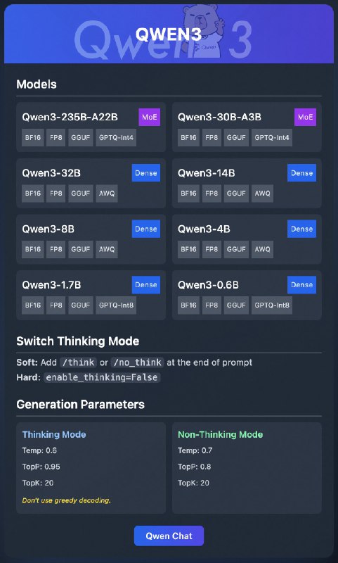The image size is (338, 563).
Task: Click the enable_thinking=False code snippet
Action: click(101, 377)
